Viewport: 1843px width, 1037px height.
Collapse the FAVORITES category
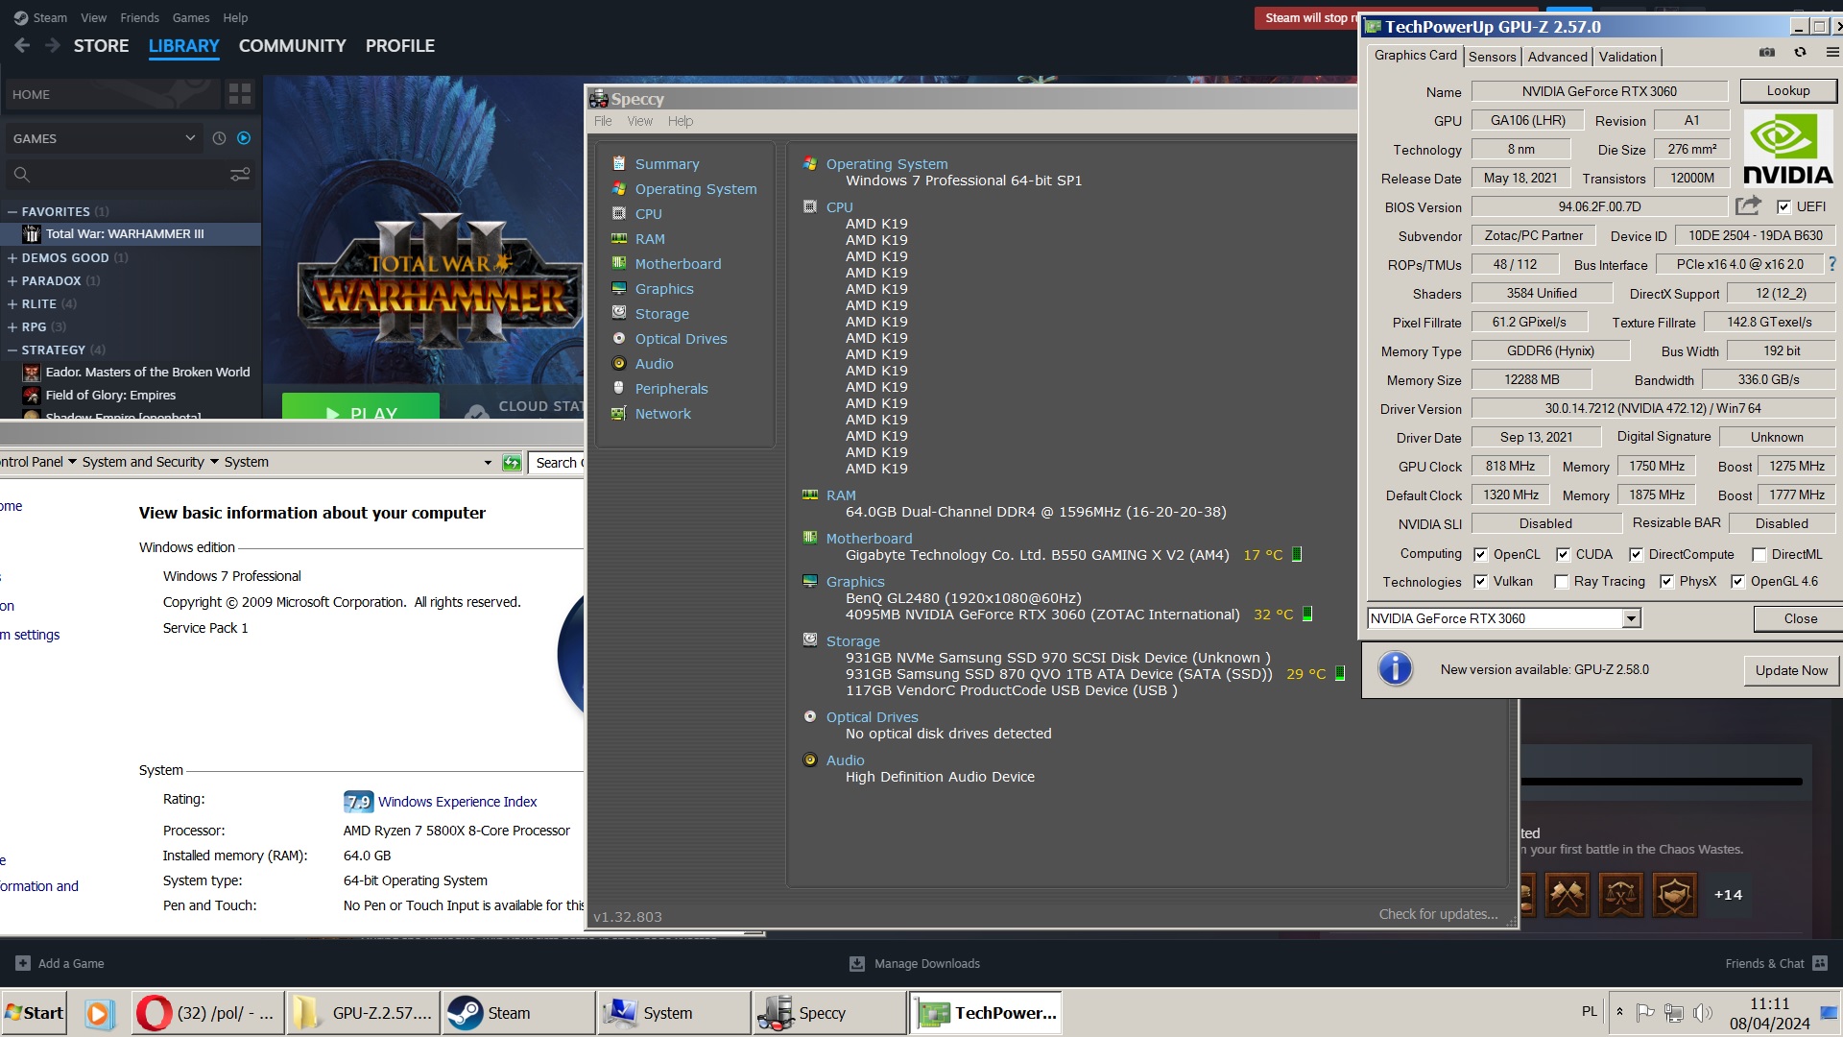(x=12, y=211)
